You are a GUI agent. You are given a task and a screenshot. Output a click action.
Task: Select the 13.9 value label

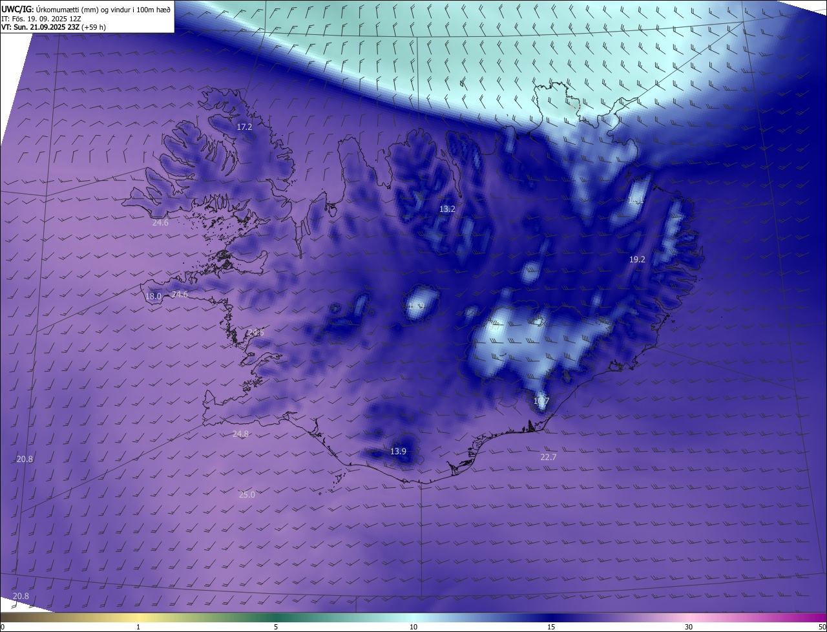[x=399, y=451]
